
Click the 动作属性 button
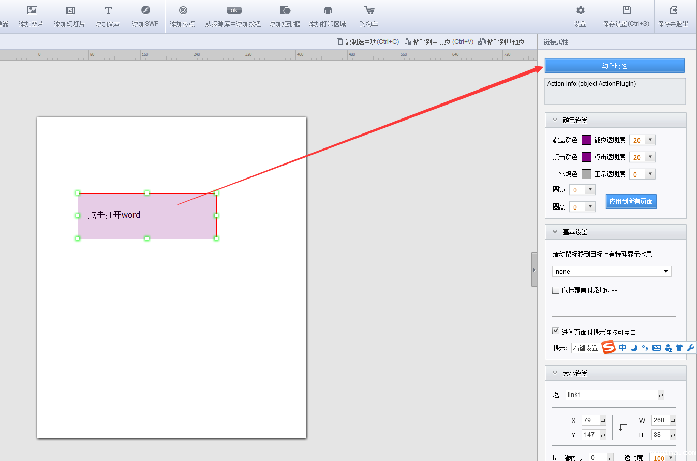[614, 66]
